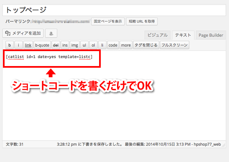This screenshot has height=162, width=229.
Task: Click the last edited text with 'hpshop77_web'
Action: 173,144
